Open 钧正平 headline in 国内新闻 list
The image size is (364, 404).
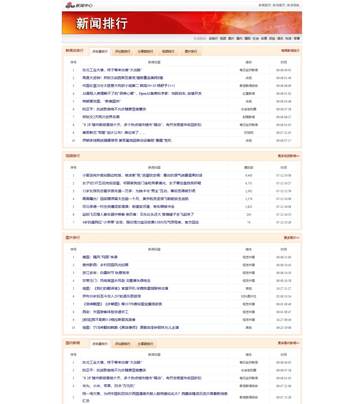tap(114, 370)
